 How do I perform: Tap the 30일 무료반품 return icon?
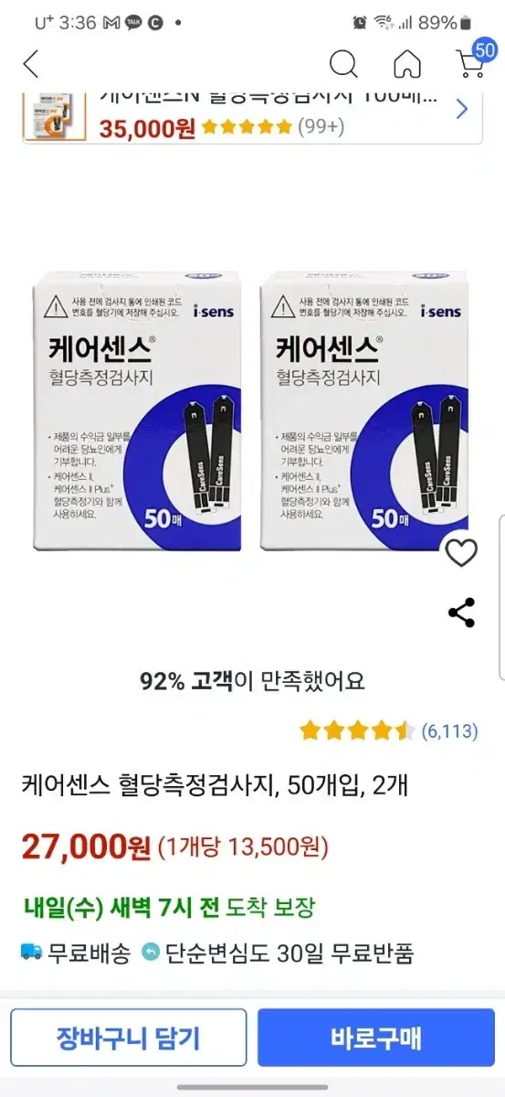(151, 953)
